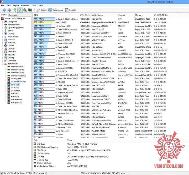This screenshot has height=175, width=189.
Task: Open the Report wizard from the toolbar
Action: coord(41,10)
